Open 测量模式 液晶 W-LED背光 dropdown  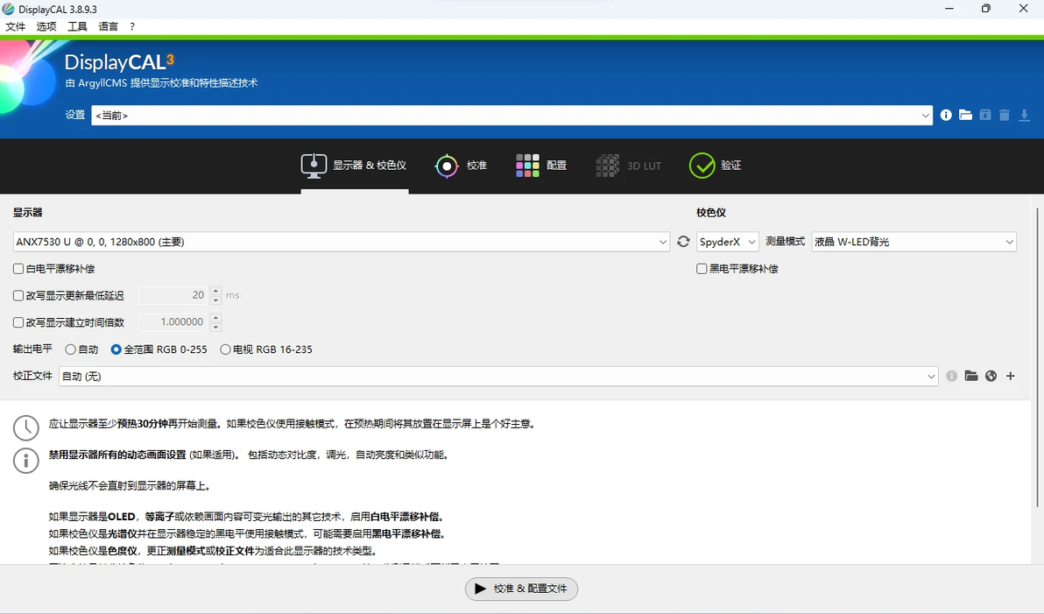pyautogui.click(x=913, y=242)
